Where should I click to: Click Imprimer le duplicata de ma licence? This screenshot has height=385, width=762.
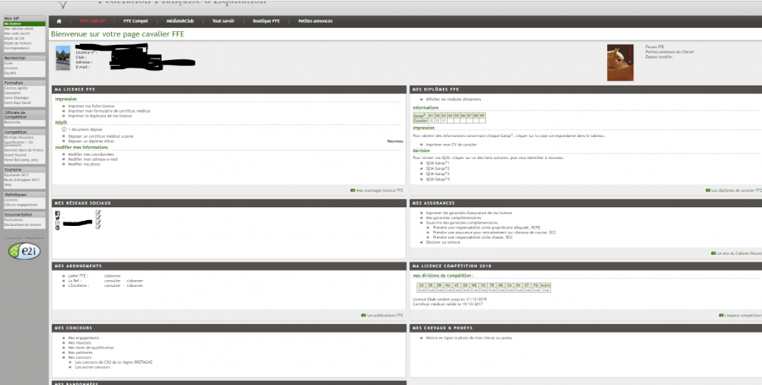tap(100, 116)
